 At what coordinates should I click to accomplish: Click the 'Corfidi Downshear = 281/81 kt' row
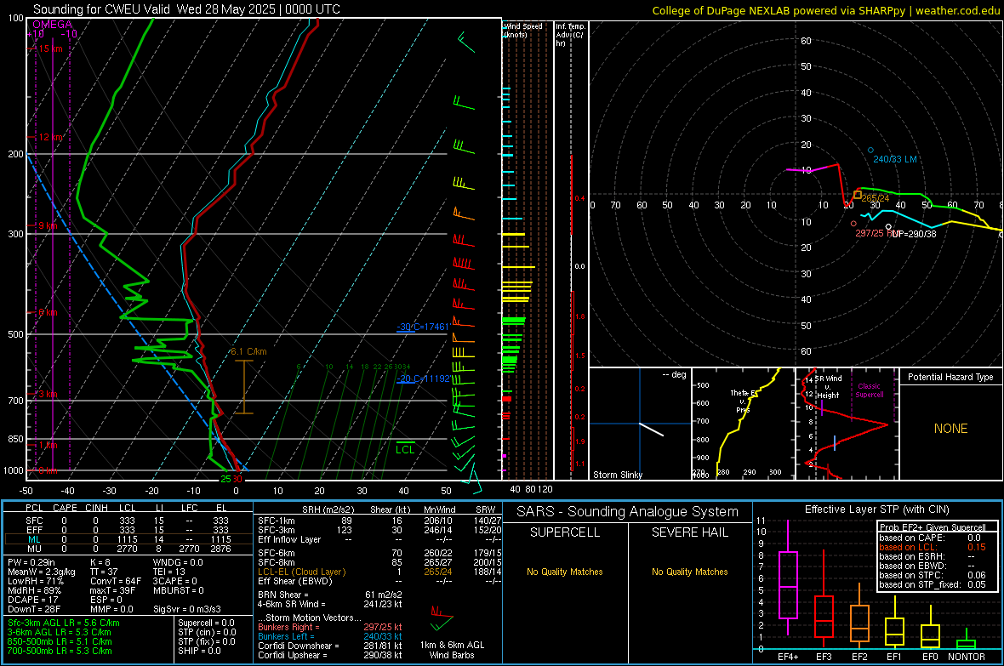[x=330, y=646]
